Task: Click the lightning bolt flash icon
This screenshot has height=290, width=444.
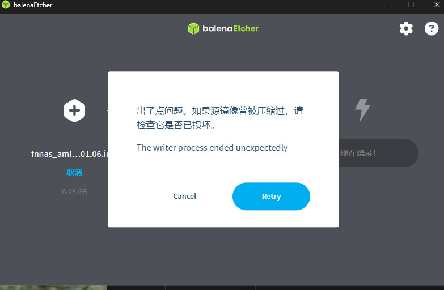Action: 362,110
